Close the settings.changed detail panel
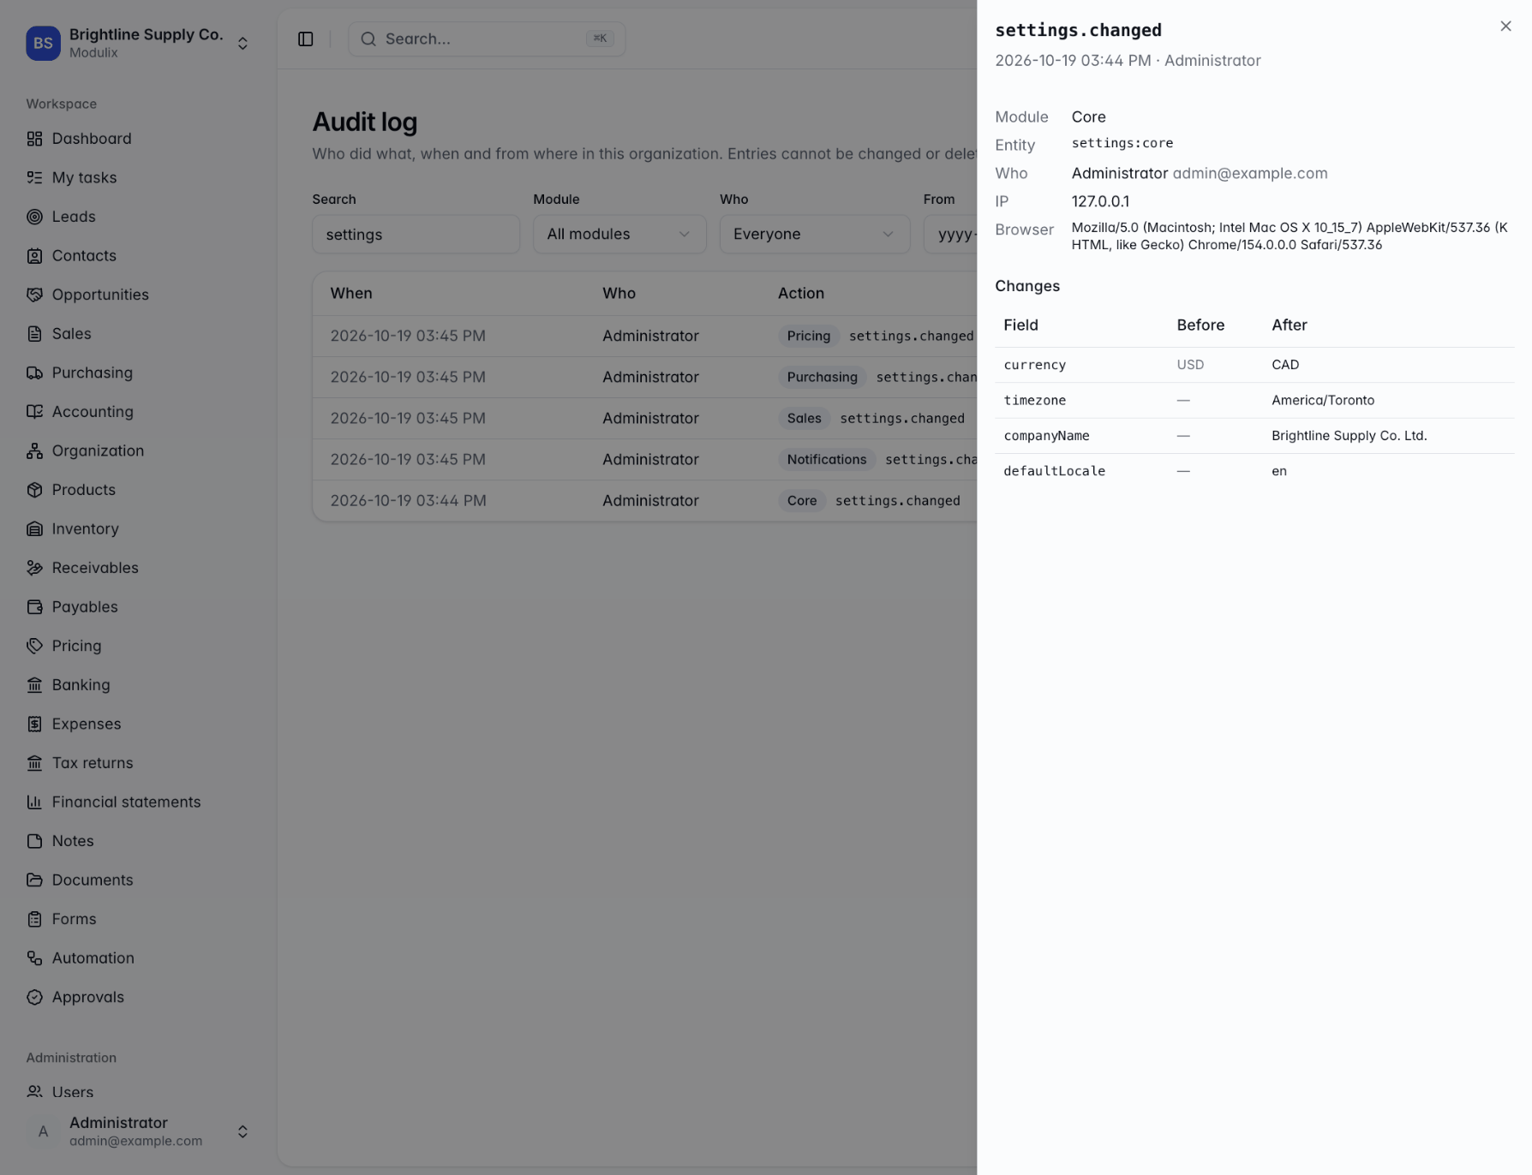The image size is (1532, 1175). click(x=1505, y=27)
